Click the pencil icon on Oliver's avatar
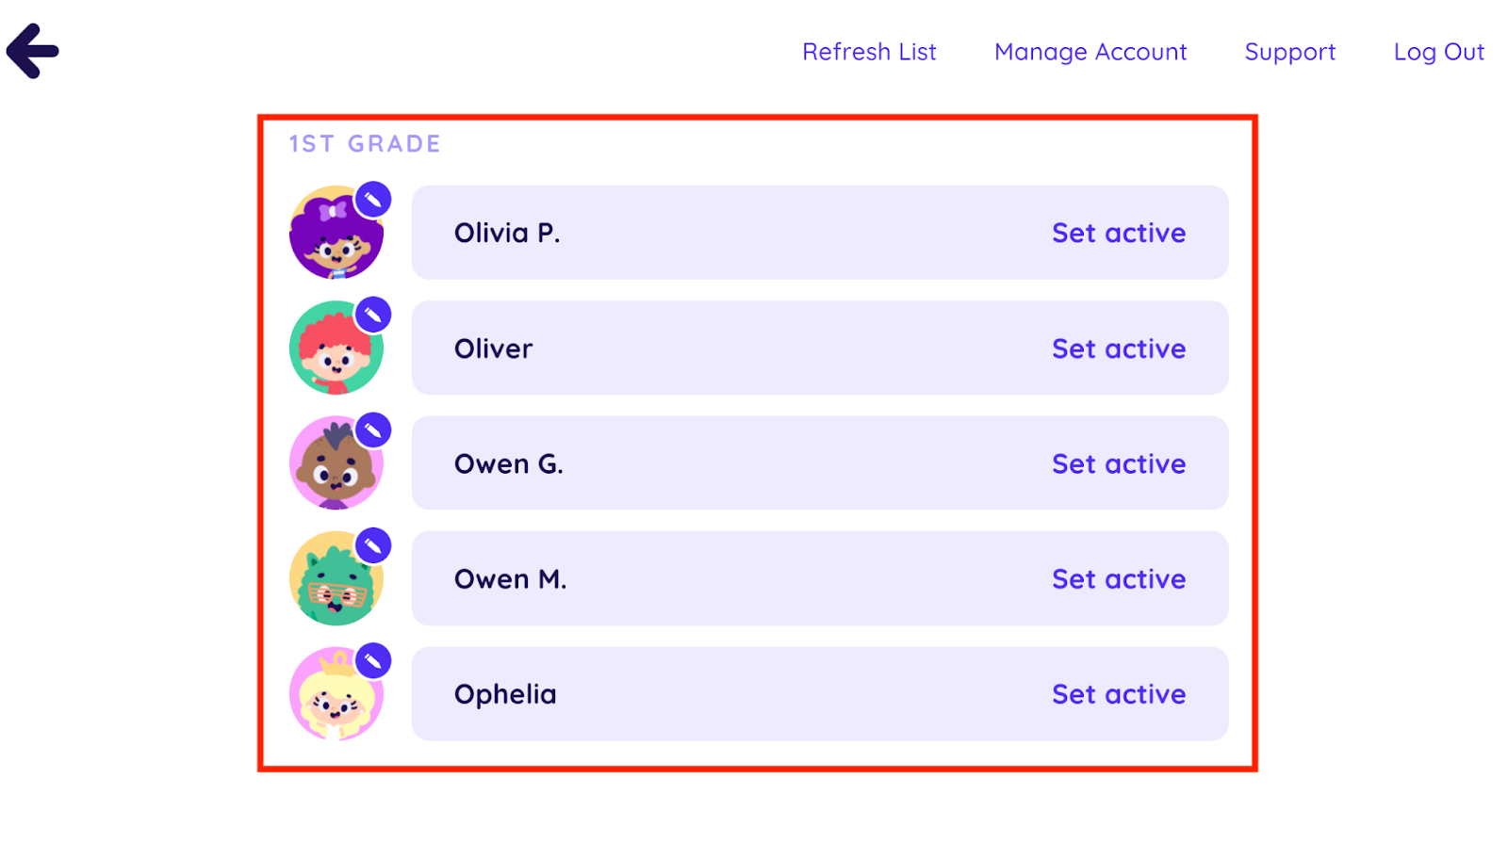The height and width of the screenshot is (843, 1508). click(373, 315)
